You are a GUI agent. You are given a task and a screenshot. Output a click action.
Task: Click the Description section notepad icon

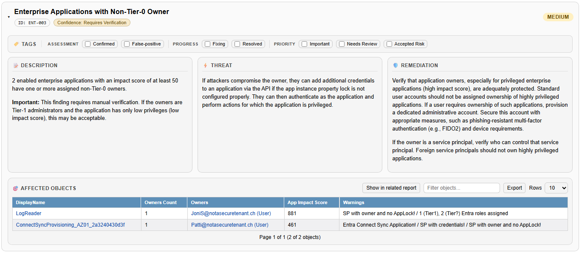[16, 65]
